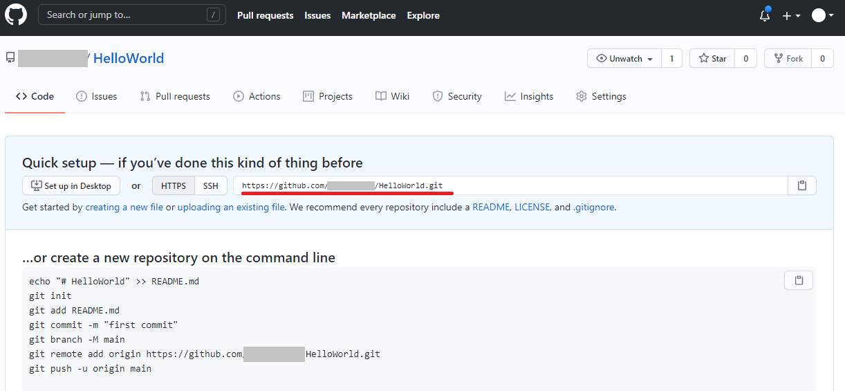
Task: Switch to the Security tab
Action: tap(457, 96)
